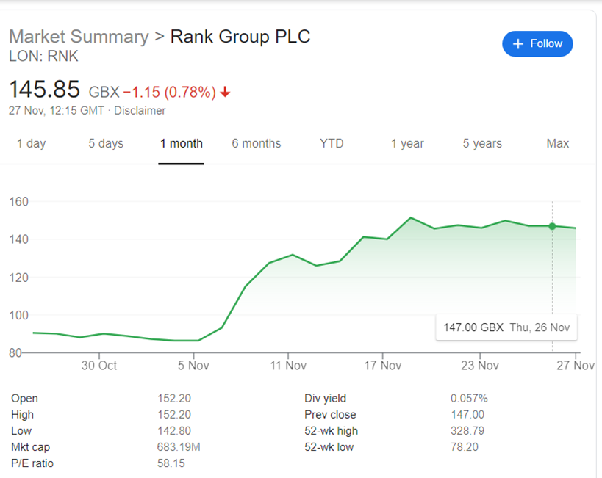
Task: Click the 52-wk high value 328.79
Action: tap(467, 431)
